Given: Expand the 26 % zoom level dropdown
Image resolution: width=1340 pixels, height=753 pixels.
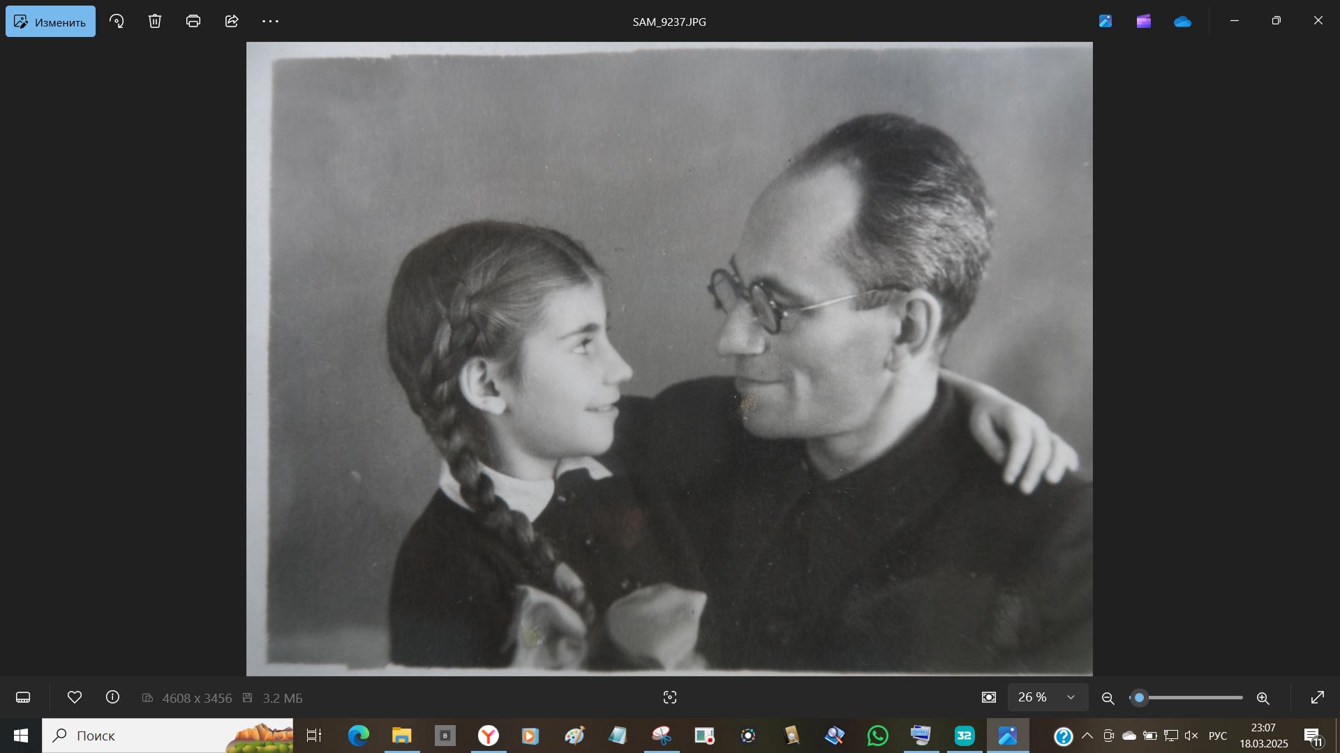Looking at the screenshot, I should tap(1048, 697).
